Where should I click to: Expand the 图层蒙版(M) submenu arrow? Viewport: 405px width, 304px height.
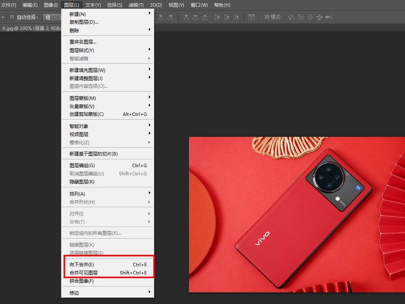click(149, 97)
